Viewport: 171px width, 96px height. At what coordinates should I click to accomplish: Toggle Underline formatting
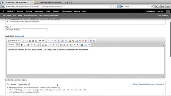click(28, 45)
